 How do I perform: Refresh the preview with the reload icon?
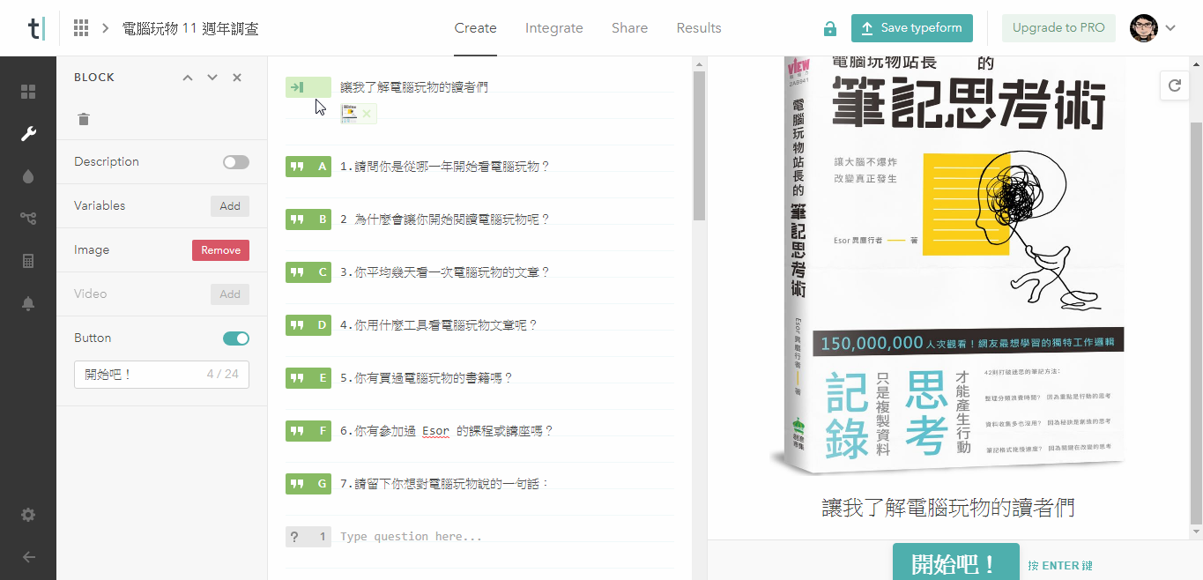(1174, 86)
